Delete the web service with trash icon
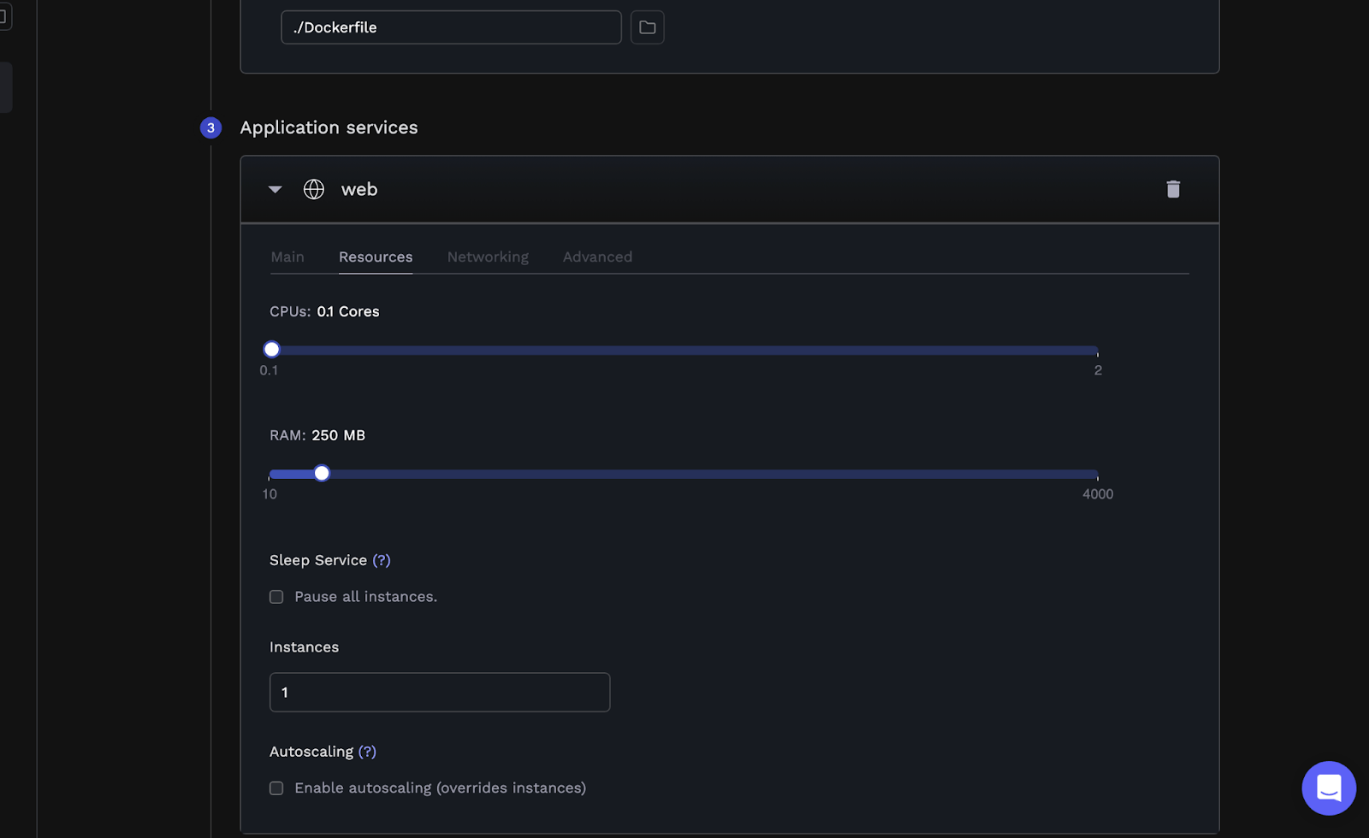Screen dimensions: 1369x838 point(1173,189)
